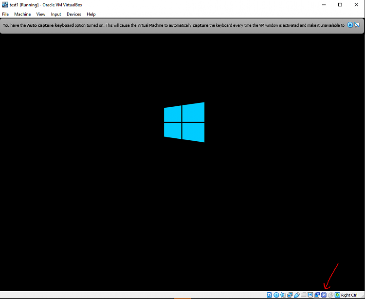Image resolution: width=365 pixels, height=299 pixels.
Task: Close the test1 VirtualBox window
Action: (x=356, y=5)
